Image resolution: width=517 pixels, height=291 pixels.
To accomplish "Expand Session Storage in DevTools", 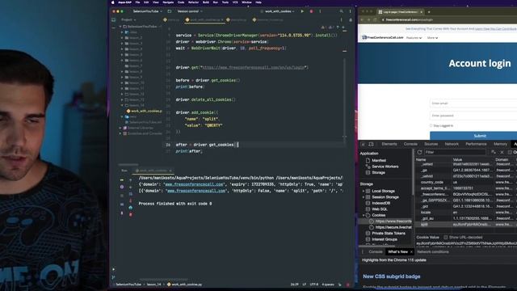I will (364, 197).
